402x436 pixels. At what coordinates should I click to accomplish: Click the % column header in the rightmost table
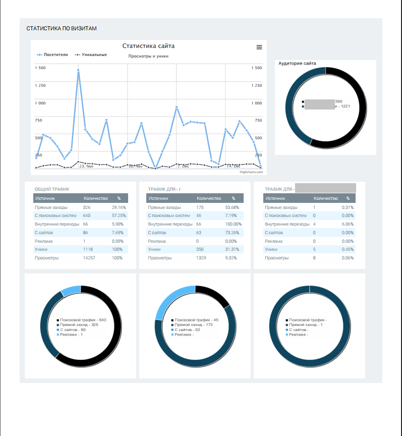[x=348, y=199]
